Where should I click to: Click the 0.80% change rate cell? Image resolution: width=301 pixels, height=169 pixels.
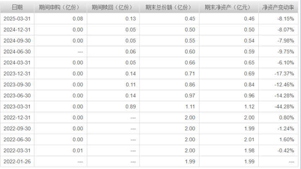[x=278, y=117]
